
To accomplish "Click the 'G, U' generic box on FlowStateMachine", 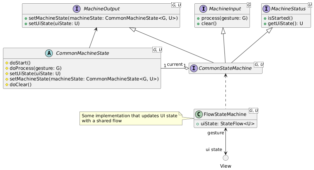I will coord(254,111).
